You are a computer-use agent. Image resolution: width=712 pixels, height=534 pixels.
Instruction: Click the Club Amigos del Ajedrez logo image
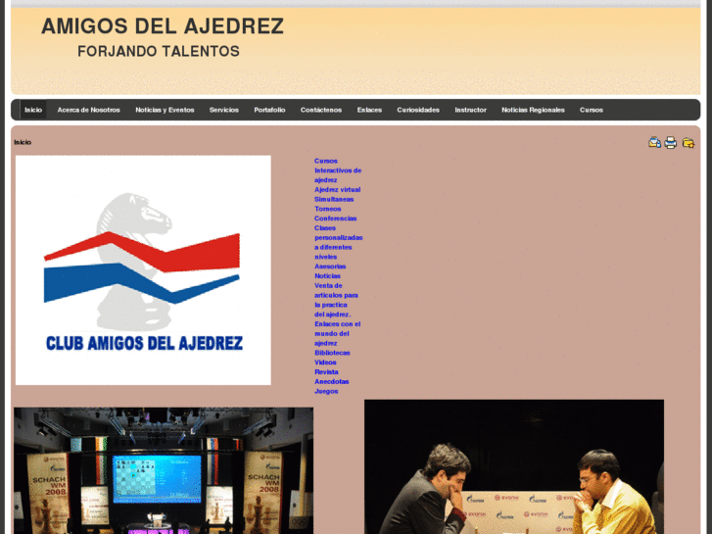tap(143, 270)
